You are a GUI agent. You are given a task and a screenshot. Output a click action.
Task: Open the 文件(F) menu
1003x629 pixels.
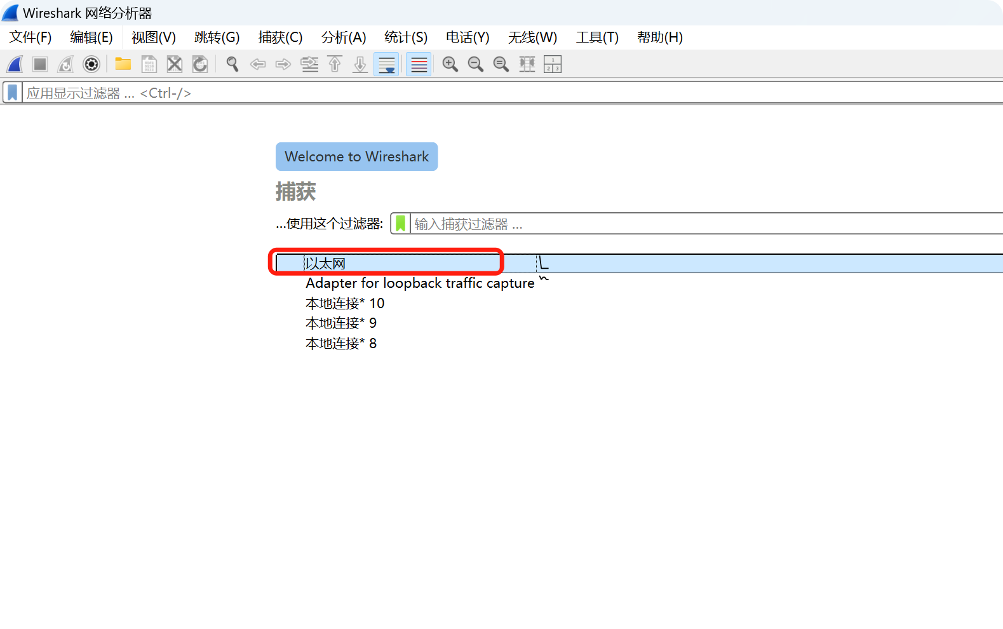pos(30,37)
